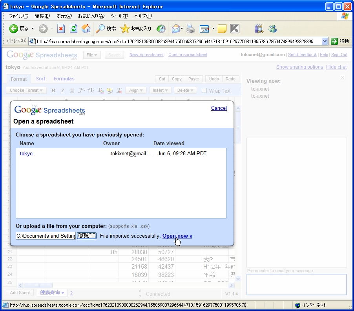
Task: Open the font family picker icon
Action: pyautogui.click(x=82, y=91)
